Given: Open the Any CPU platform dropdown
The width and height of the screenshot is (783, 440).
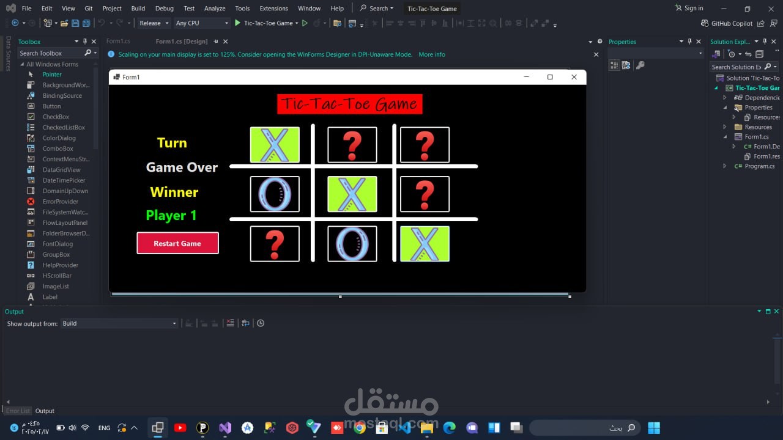Looking at the screenshot, I should point(202,23).
